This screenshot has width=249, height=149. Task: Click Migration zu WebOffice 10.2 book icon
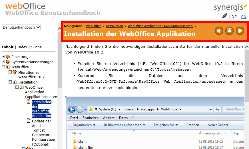point(15,72)
